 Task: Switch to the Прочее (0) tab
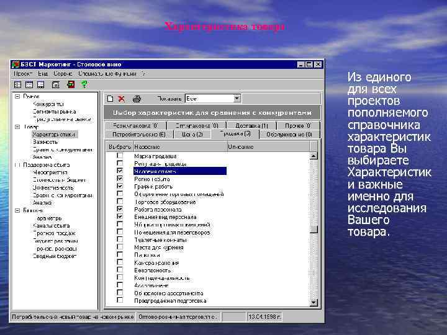[x=298, y=125]
